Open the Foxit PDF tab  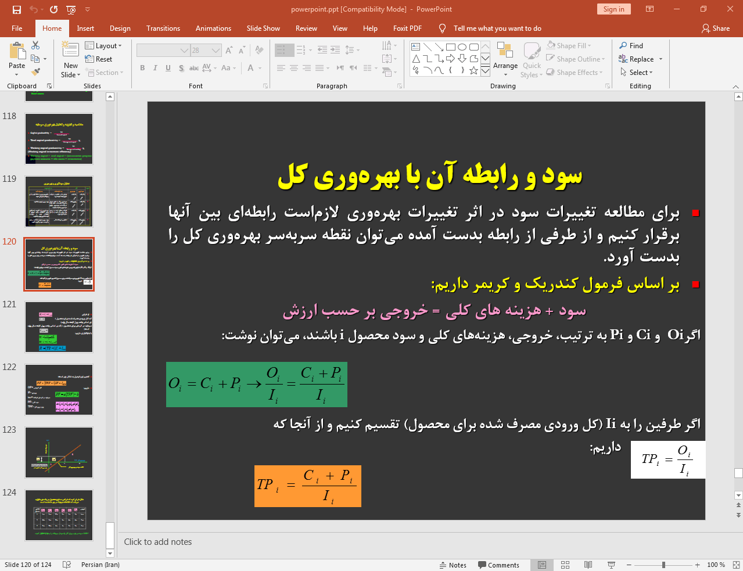(407, 28)
